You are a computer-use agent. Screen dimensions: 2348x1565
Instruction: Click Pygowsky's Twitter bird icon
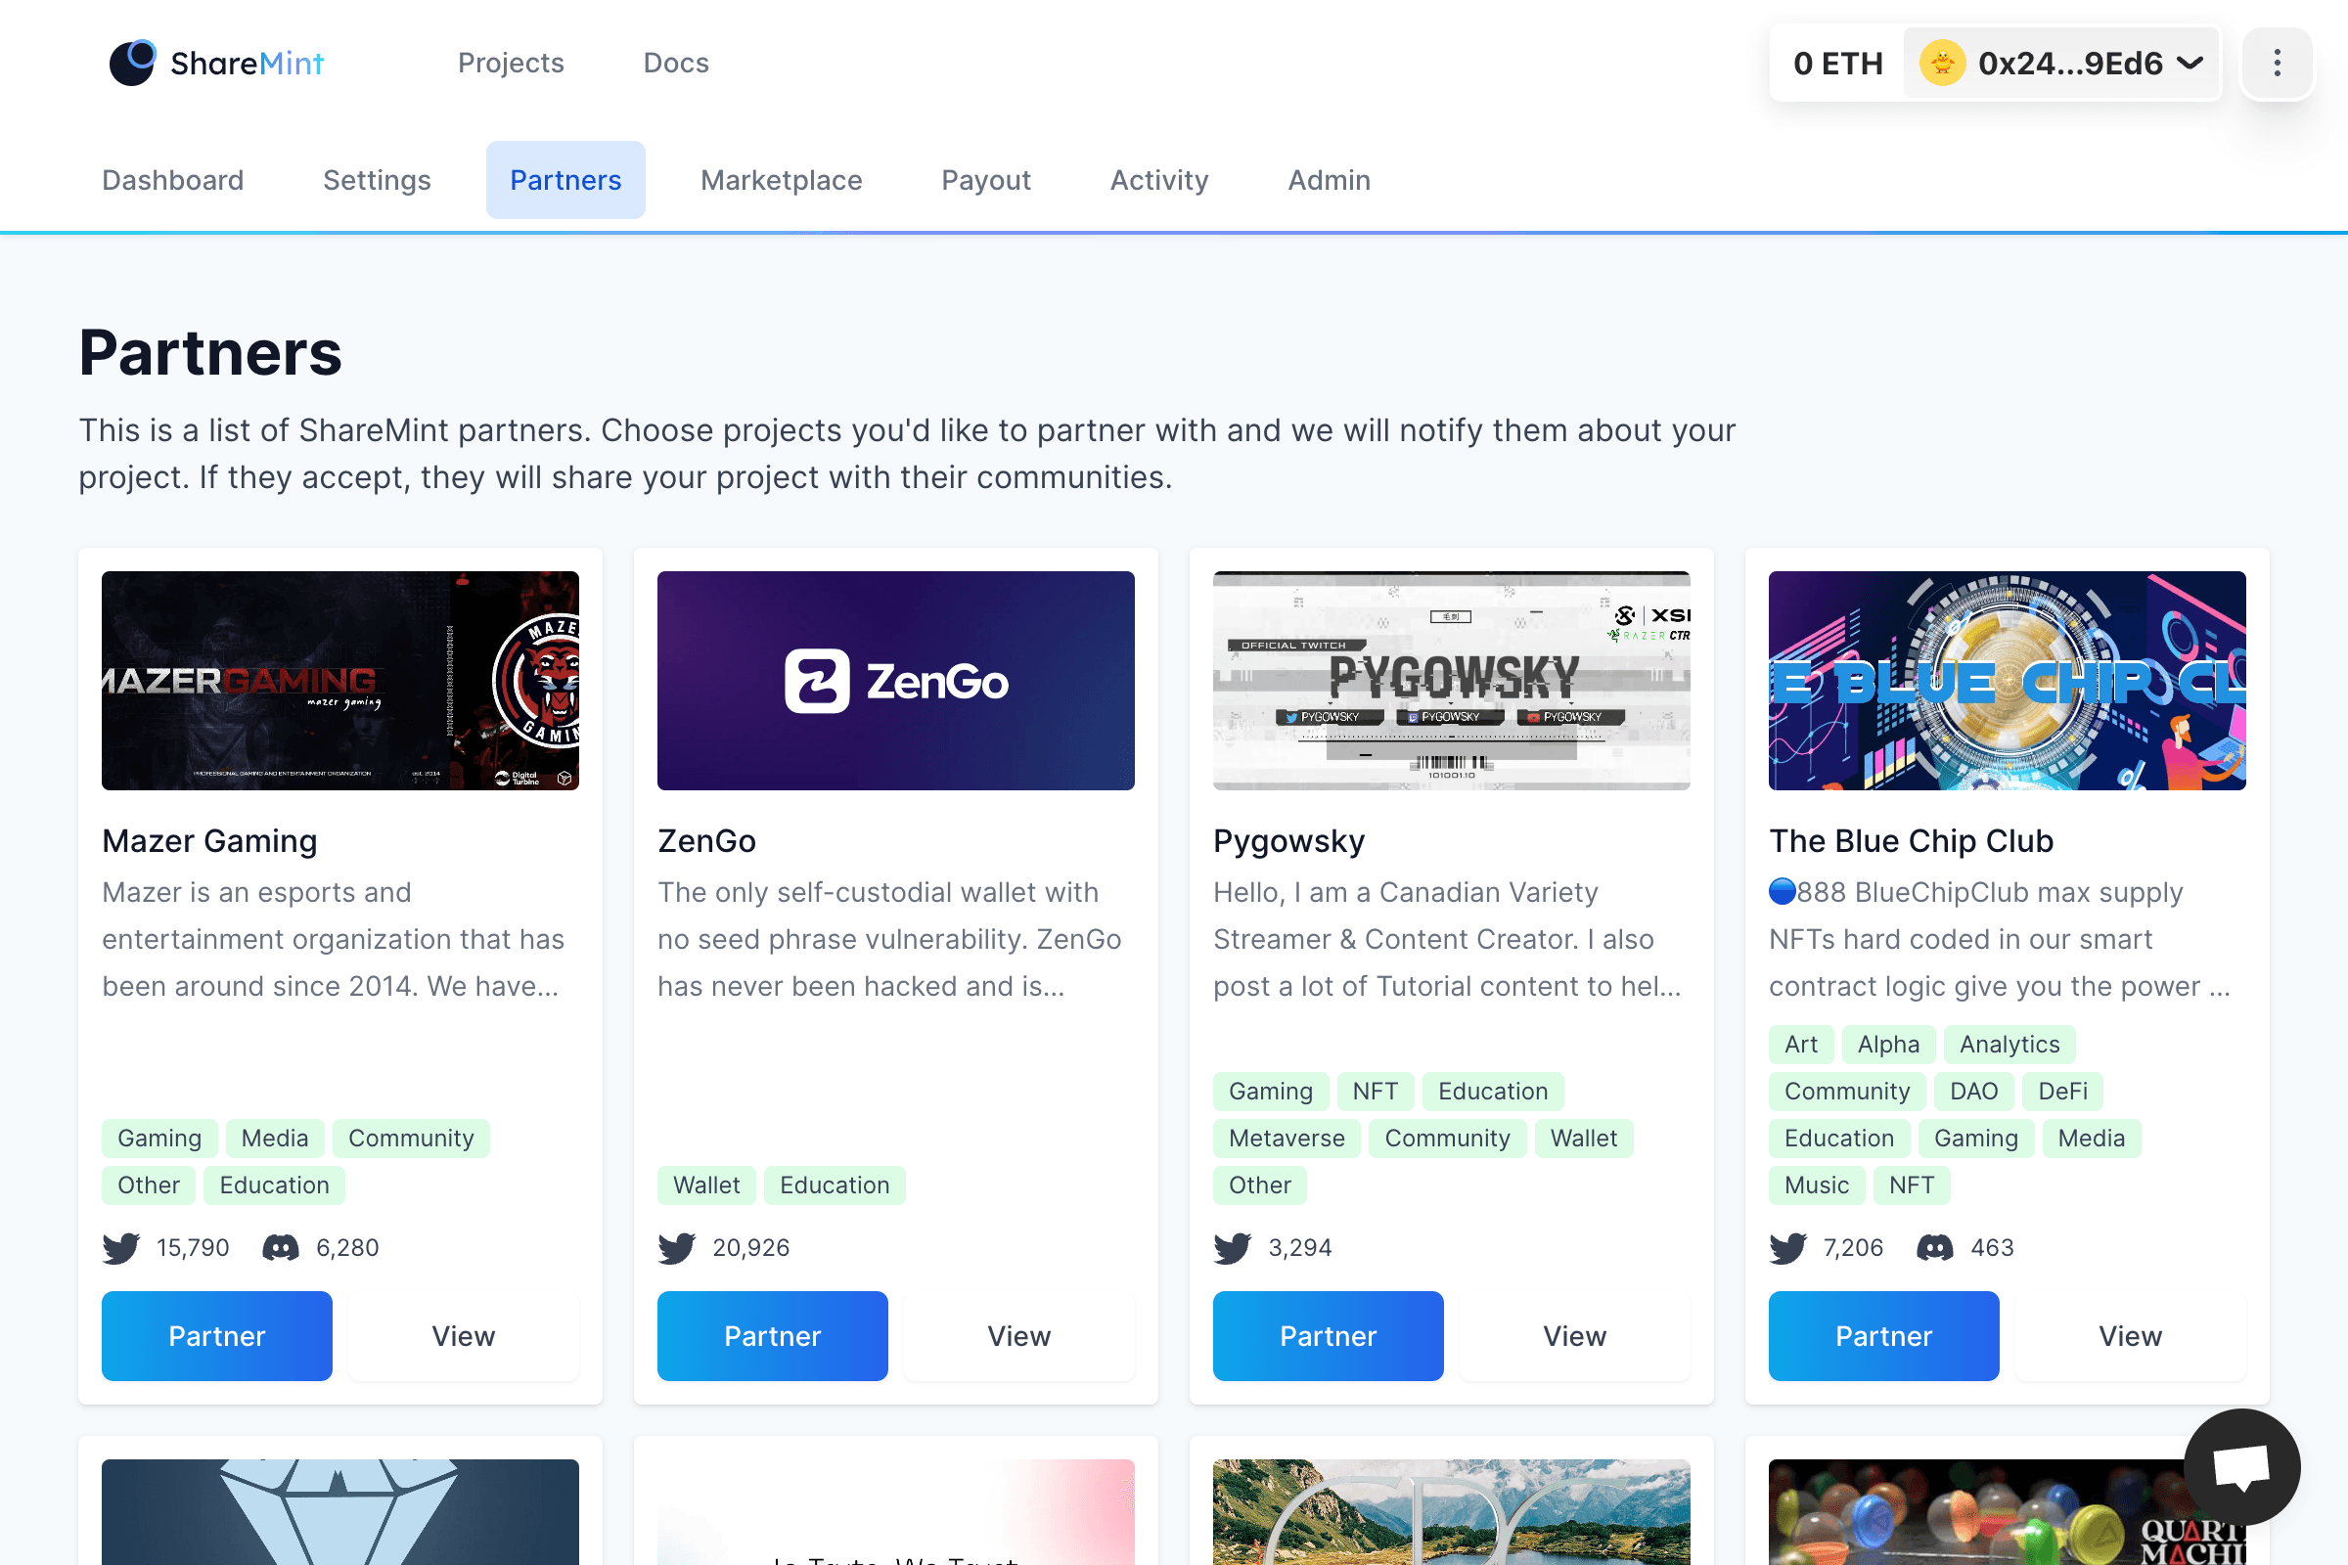click(1233, 1248)
